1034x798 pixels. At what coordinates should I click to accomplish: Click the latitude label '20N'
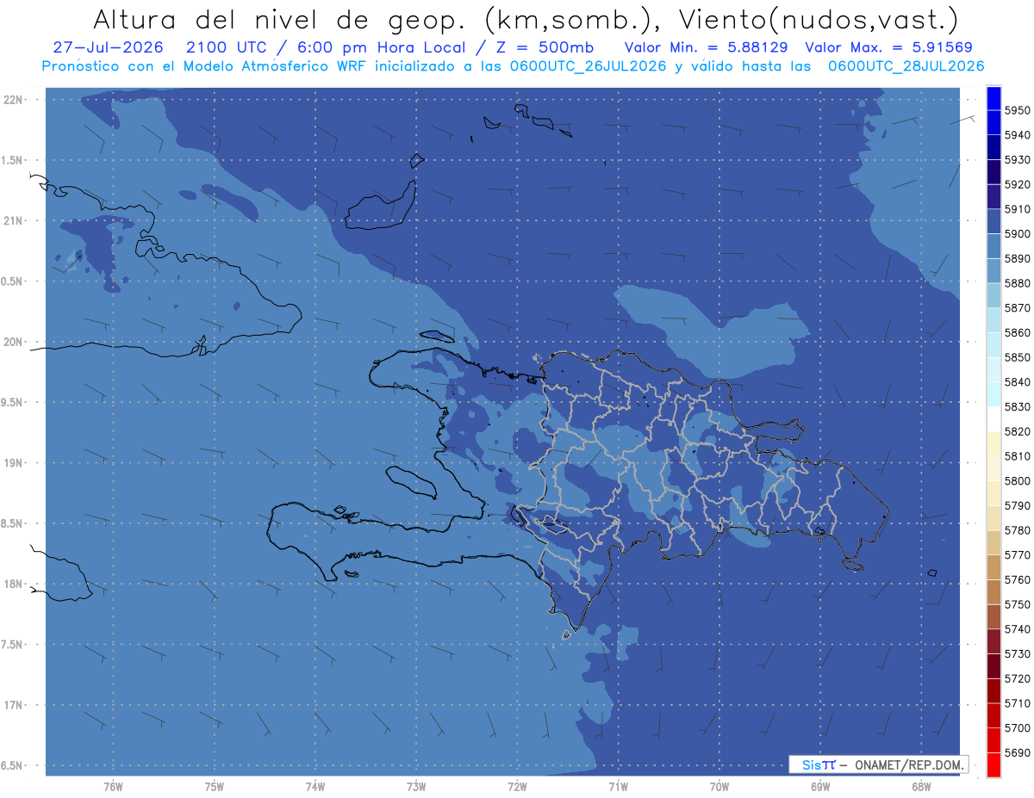[15, 342]
